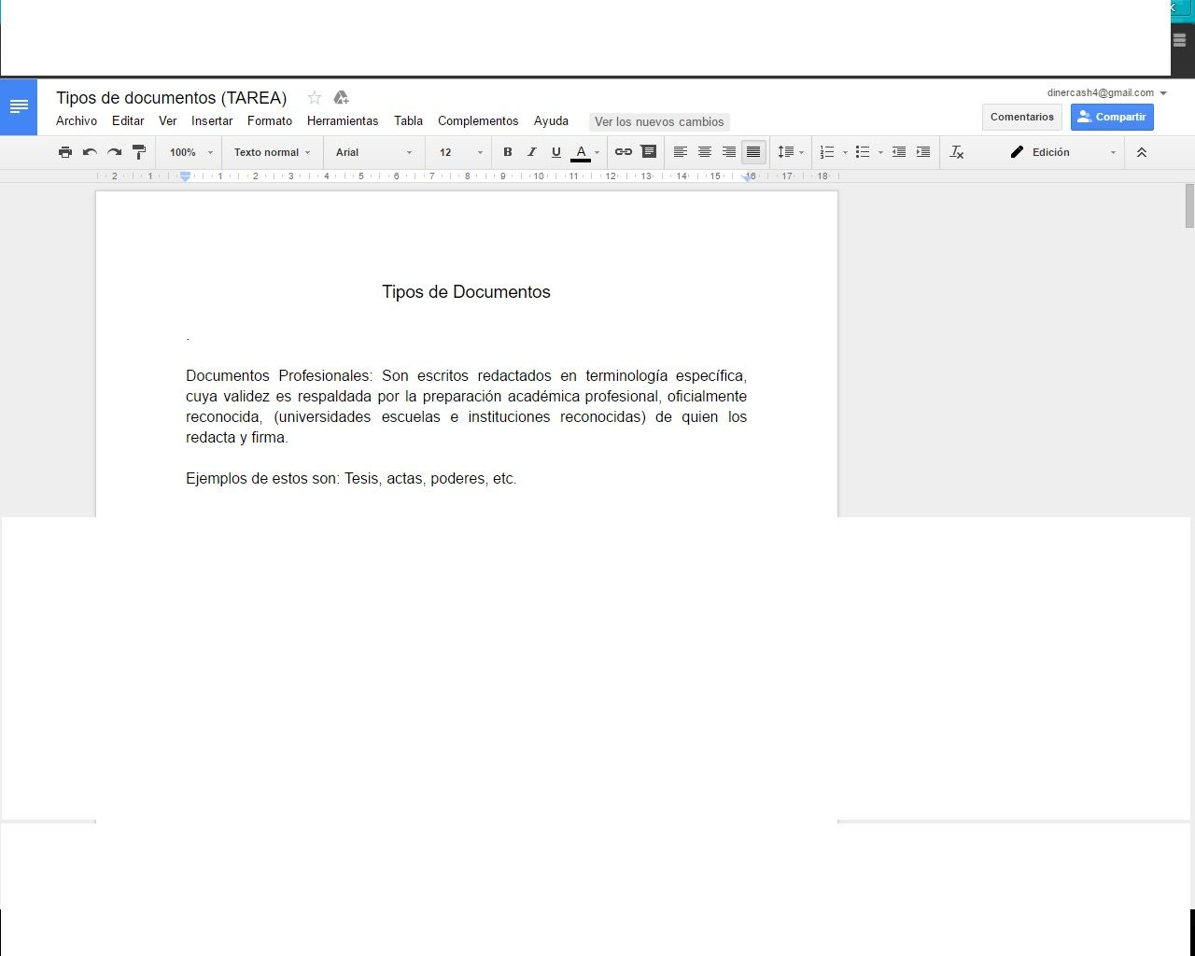Star the document Tipos de documentos

[x=315, y=98]
